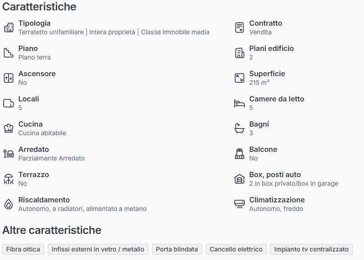Click the Climatizzazione air conditioner icon
This screenshot has width=364, height=260.
[240, 204]
